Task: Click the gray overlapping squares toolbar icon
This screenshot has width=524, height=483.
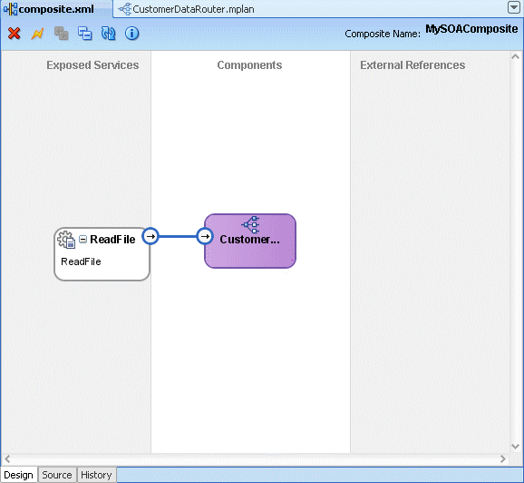Action: [x=61, y=34]
